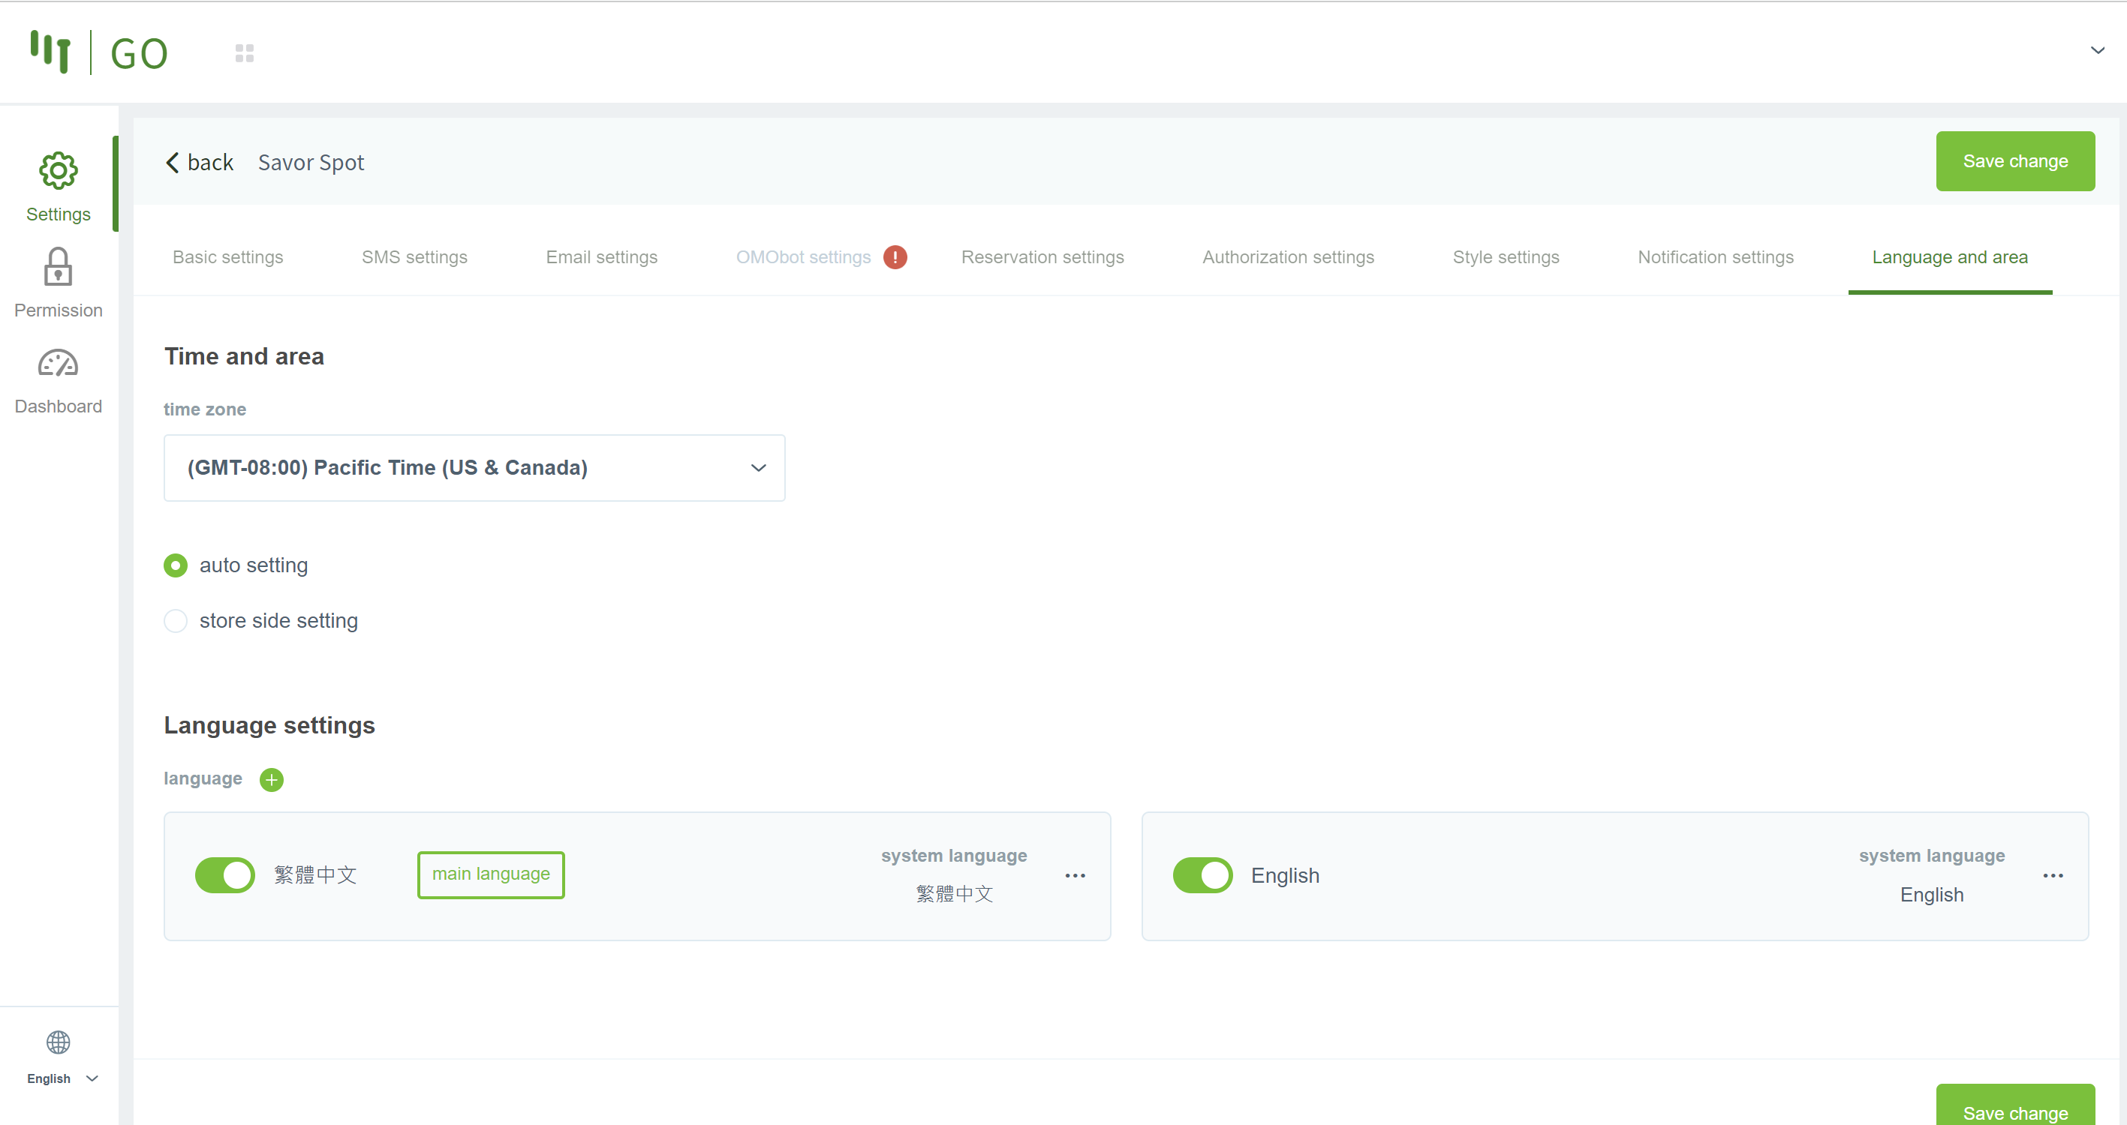This screenshot has width=2127, height=1125.
Task: Click OMObot settings red warning icon
Action: coord(894,257)
